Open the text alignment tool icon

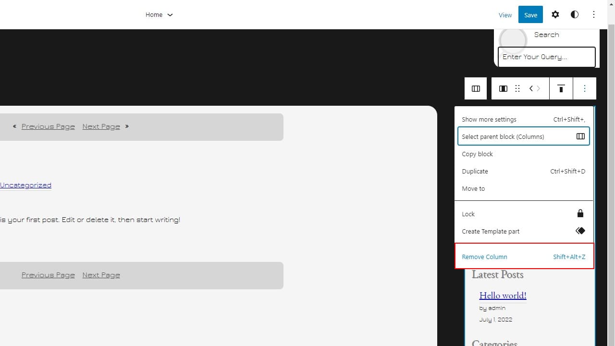coord(561,88)
